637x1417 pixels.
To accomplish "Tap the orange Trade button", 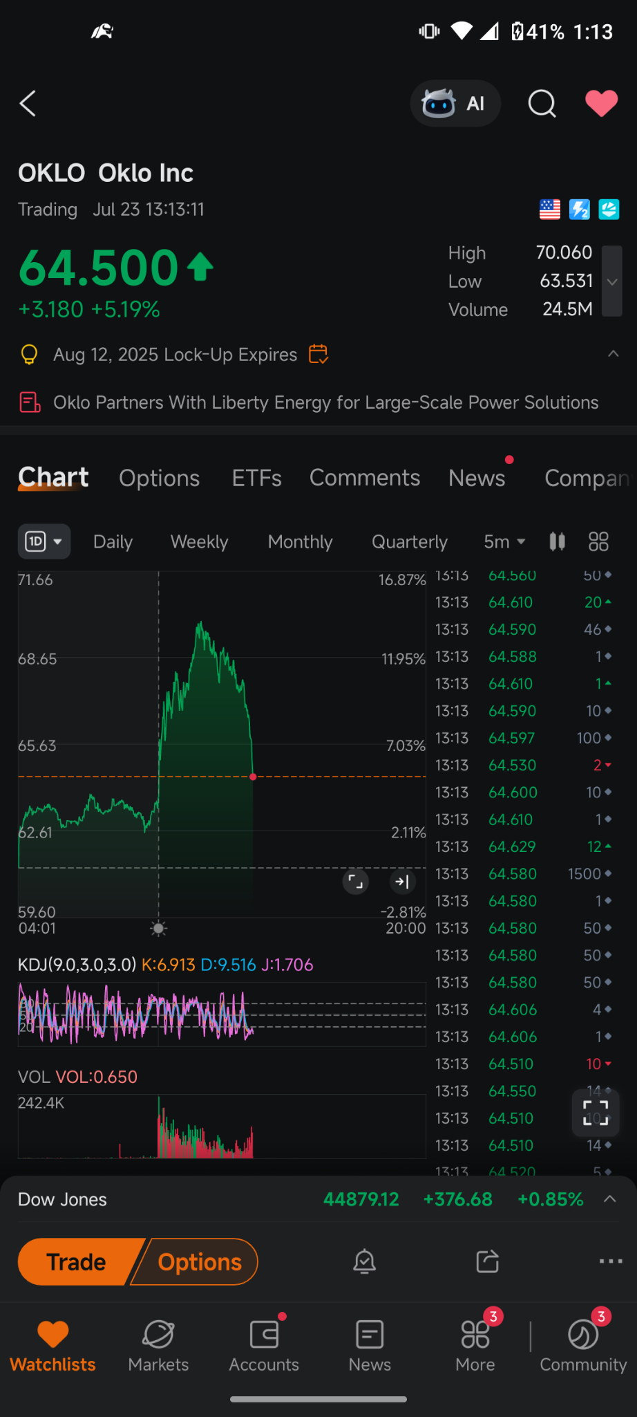I will 79,1262.
